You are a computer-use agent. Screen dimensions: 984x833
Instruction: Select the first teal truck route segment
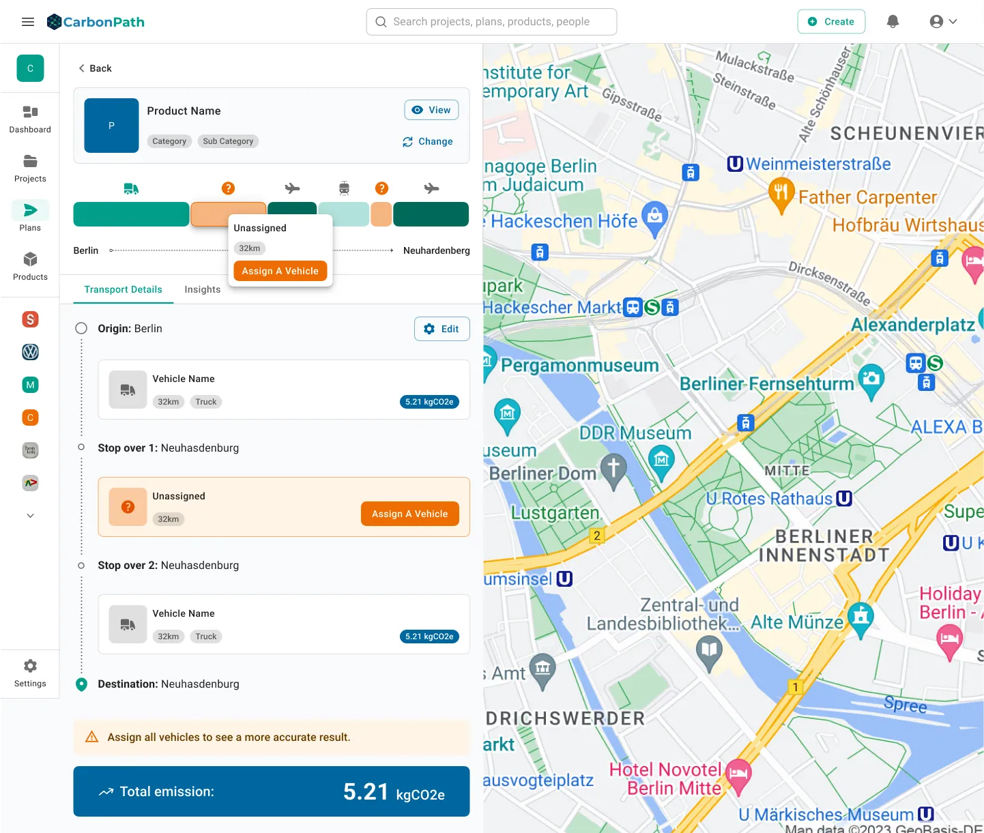point(131,214)
